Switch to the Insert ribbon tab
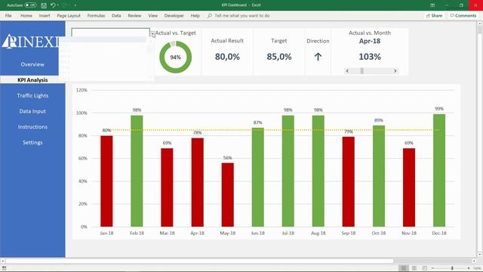483x272 pixels. (45, 15)
